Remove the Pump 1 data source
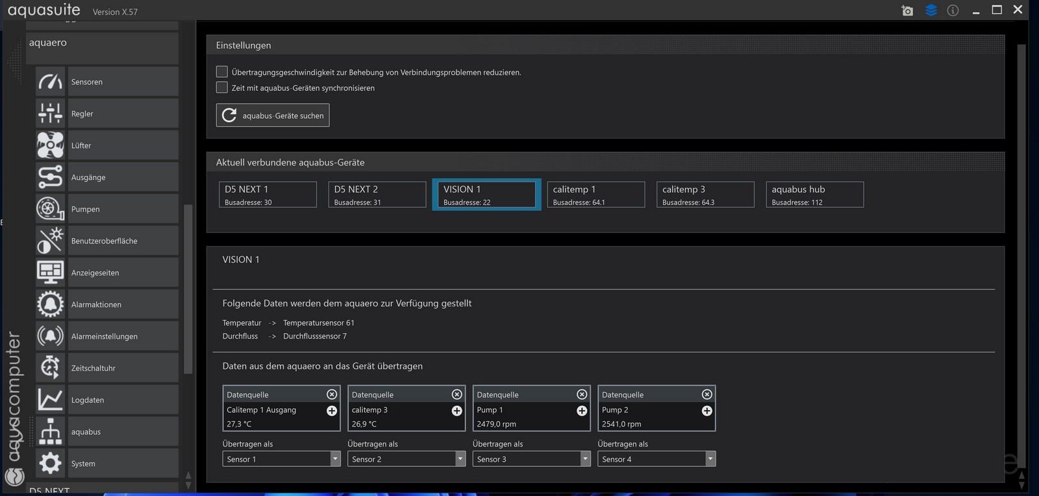 582,394
